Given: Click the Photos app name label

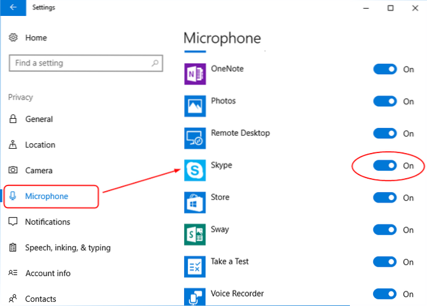Looking at the screenshot, I should point(223,101).
